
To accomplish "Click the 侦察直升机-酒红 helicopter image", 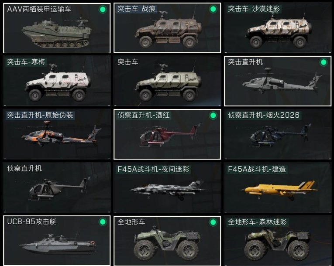I will pyautogui.click(x=169, y=136).
